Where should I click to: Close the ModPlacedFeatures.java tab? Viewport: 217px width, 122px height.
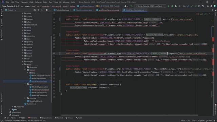click(146, 10)
